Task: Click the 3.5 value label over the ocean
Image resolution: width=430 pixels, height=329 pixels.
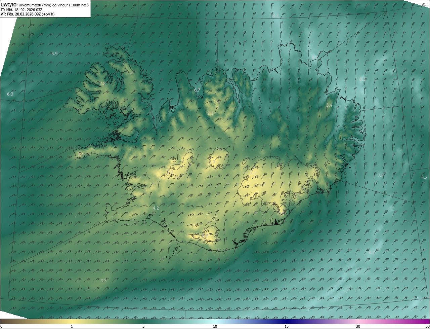Action: click(103, 281)
